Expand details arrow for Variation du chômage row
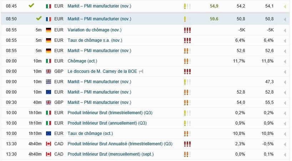Screen dimensions: 292x161 click(x=285, y=31)
